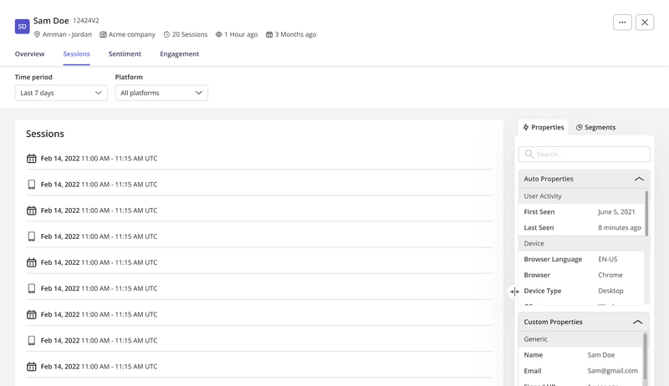Switch to the Sentiment tab
Screen dimensions: 669x386
click(x=125, y=53)
